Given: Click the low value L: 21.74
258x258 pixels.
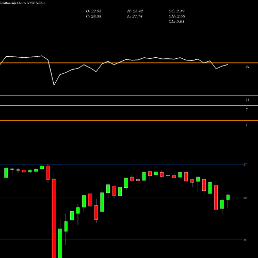Looking at the screenshot, I should coord(135,17).
